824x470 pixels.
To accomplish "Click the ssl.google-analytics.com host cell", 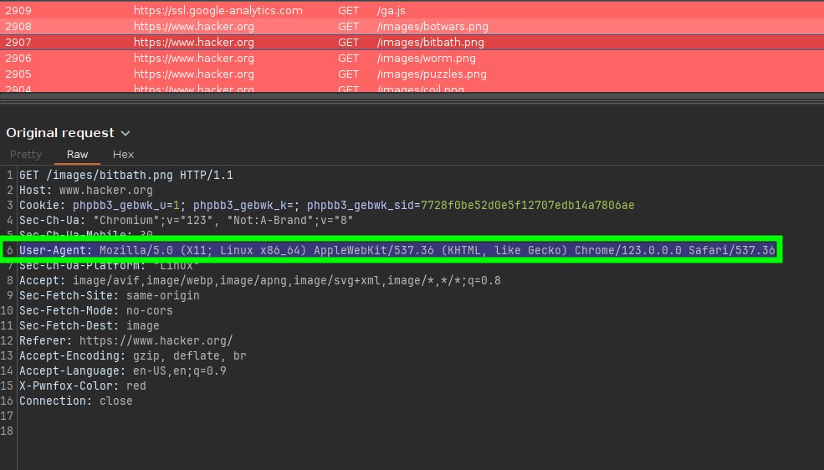I will 218,11.
